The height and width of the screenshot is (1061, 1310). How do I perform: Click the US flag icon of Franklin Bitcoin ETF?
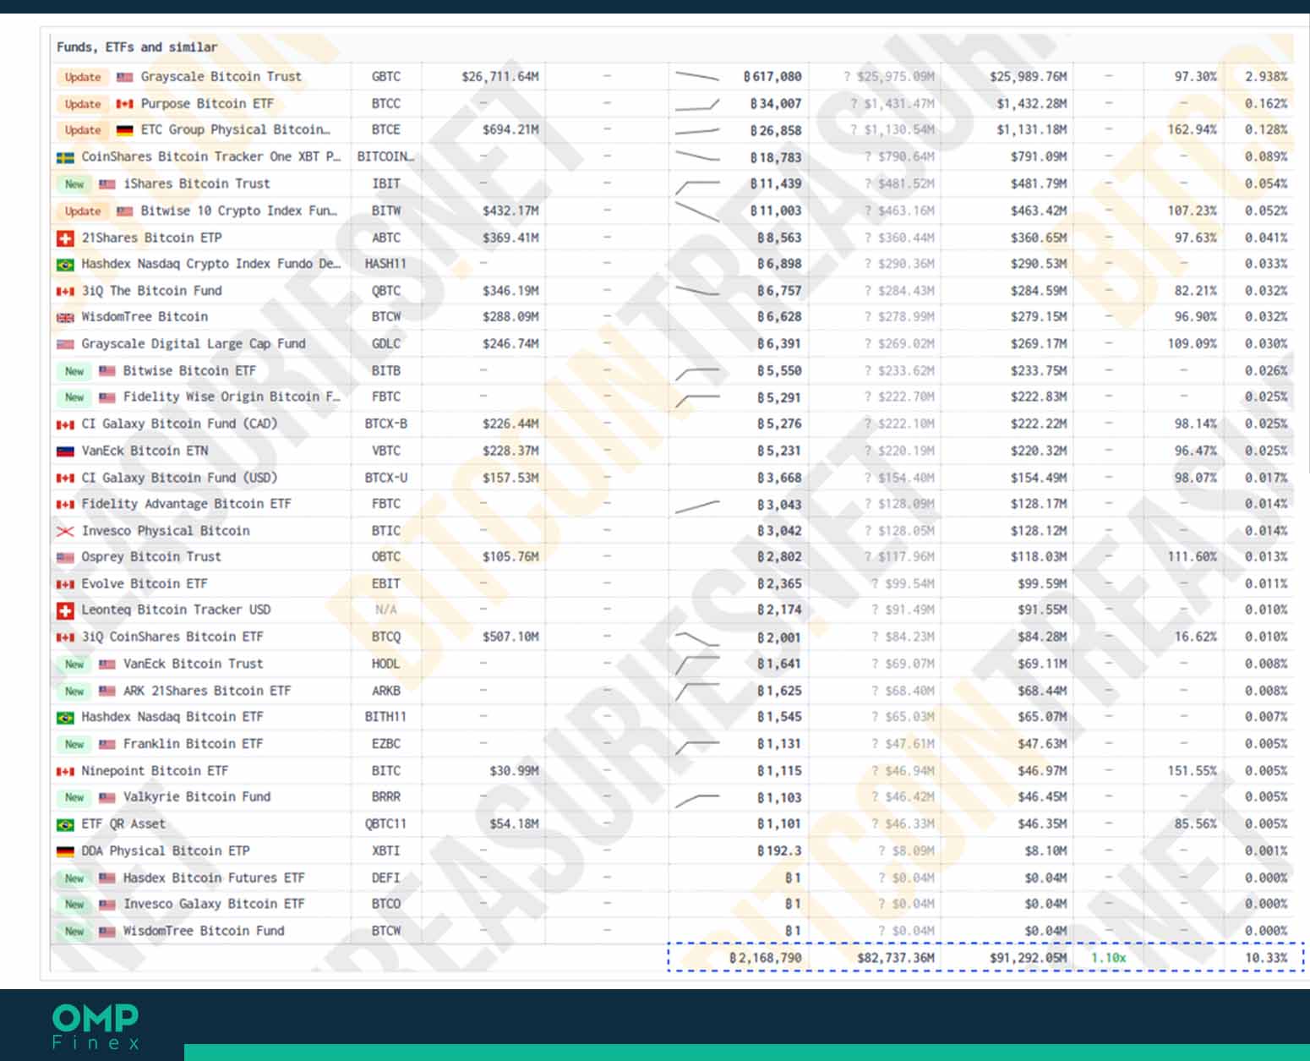107,745
